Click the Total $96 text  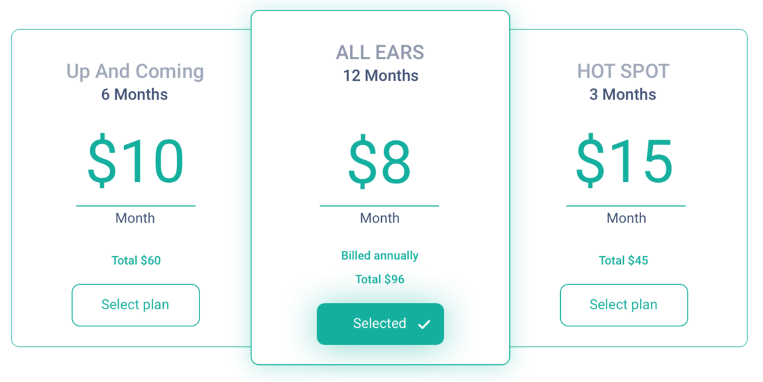click(x=380, y=279)
